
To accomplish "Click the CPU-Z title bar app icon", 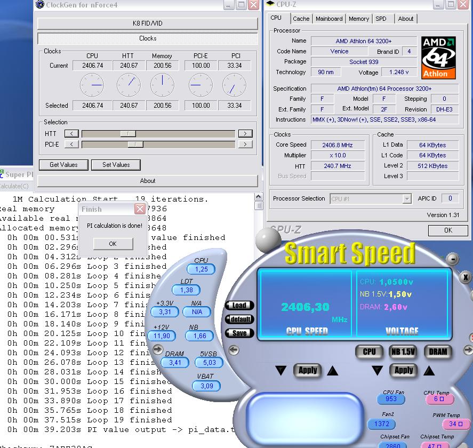I will [x=270, y=4].
